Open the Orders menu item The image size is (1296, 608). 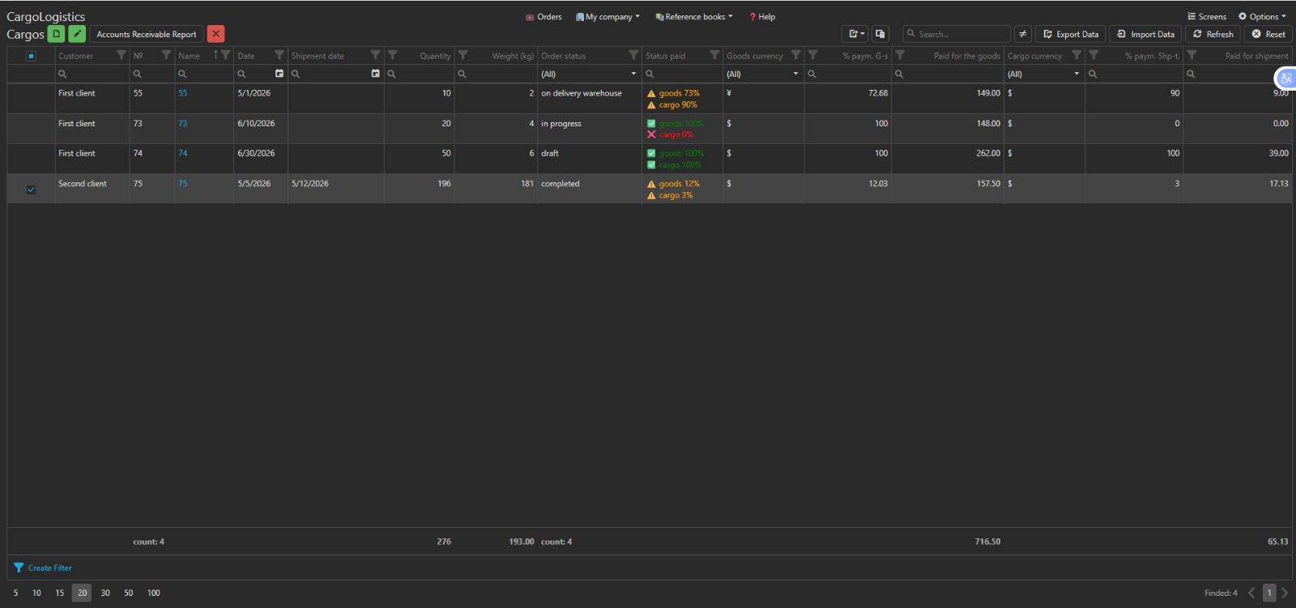point(544,16)
